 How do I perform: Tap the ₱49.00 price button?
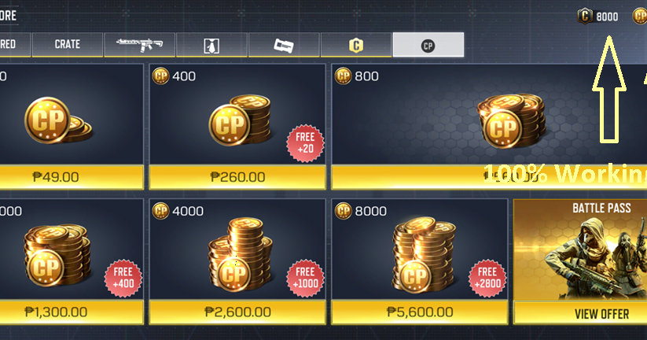72,177
